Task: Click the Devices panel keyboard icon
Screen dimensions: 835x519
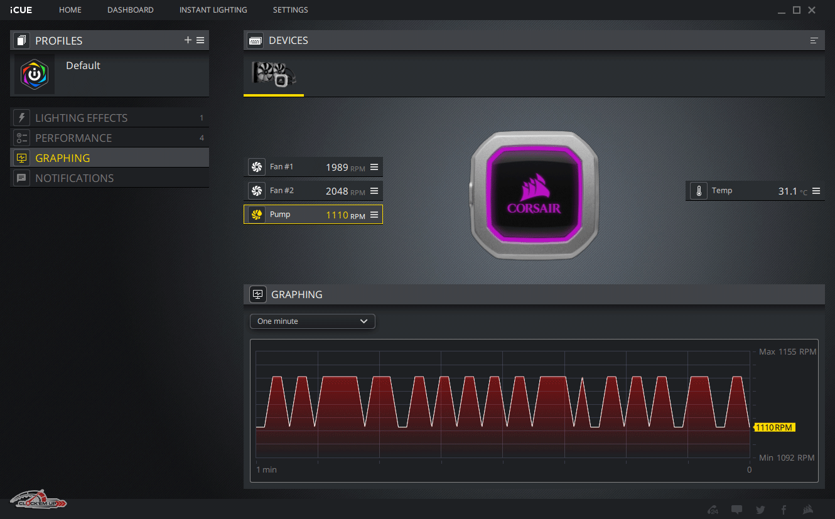Action: [255, 40]
